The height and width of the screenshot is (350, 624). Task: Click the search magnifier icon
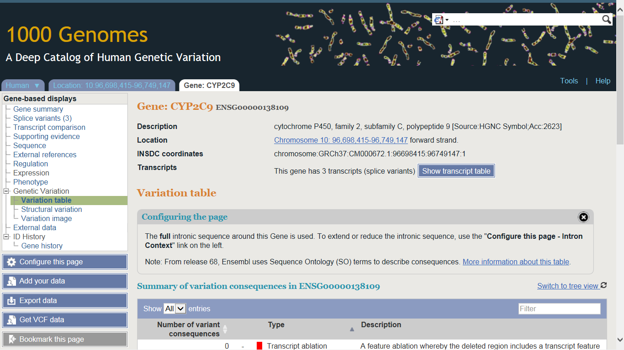607,19
